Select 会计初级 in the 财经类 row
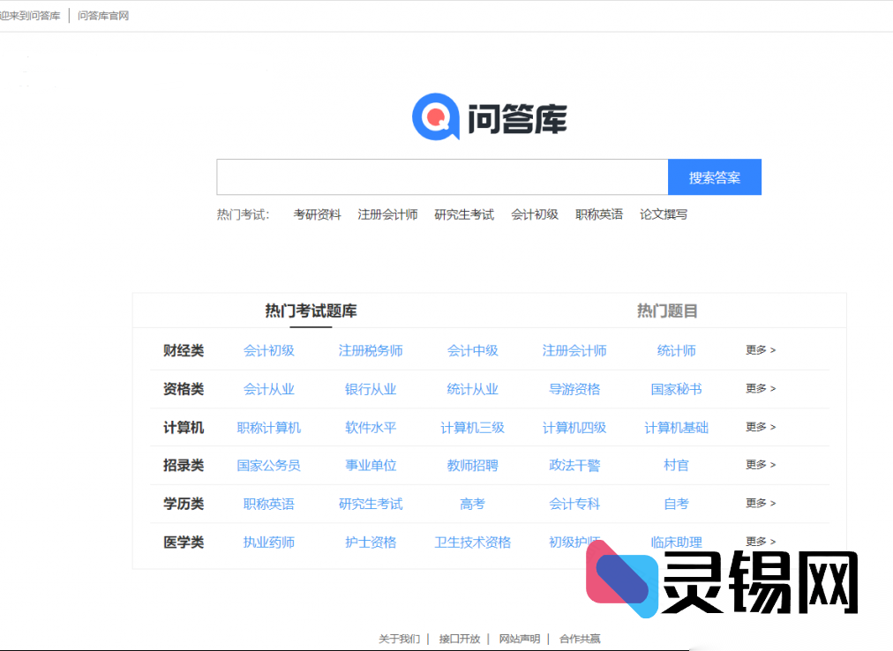 point(269,350)
